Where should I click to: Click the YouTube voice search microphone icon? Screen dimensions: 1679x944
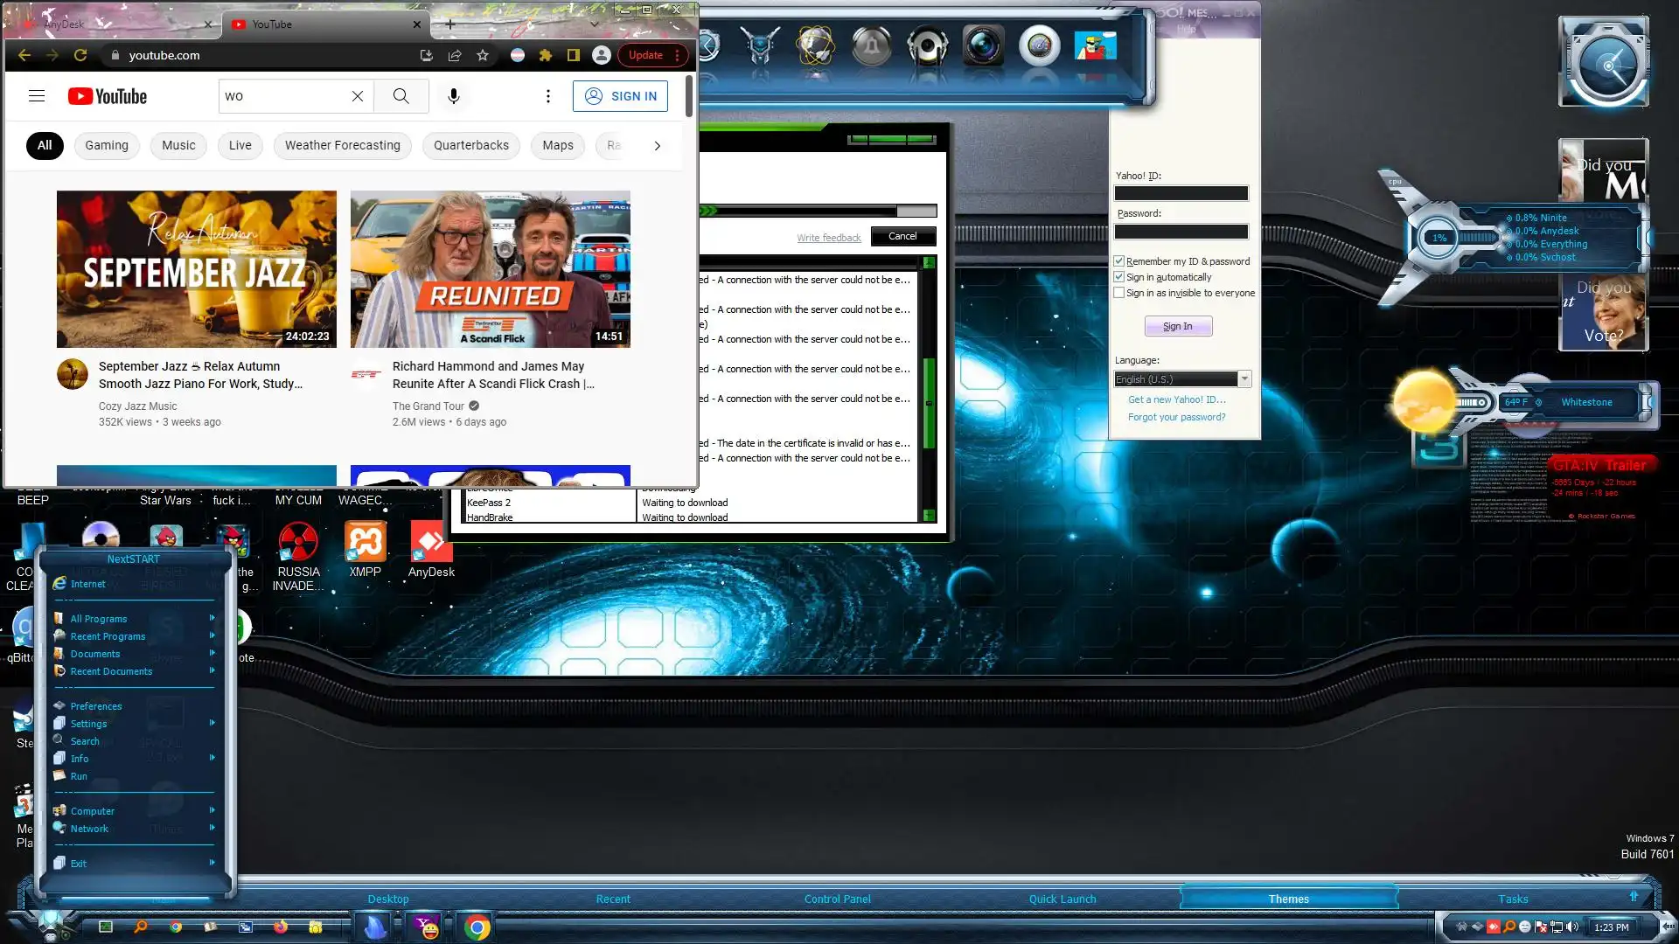pos(453,96)
